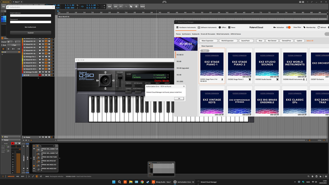Open the Drums & Percussion category tab

[x=208, y=34]
